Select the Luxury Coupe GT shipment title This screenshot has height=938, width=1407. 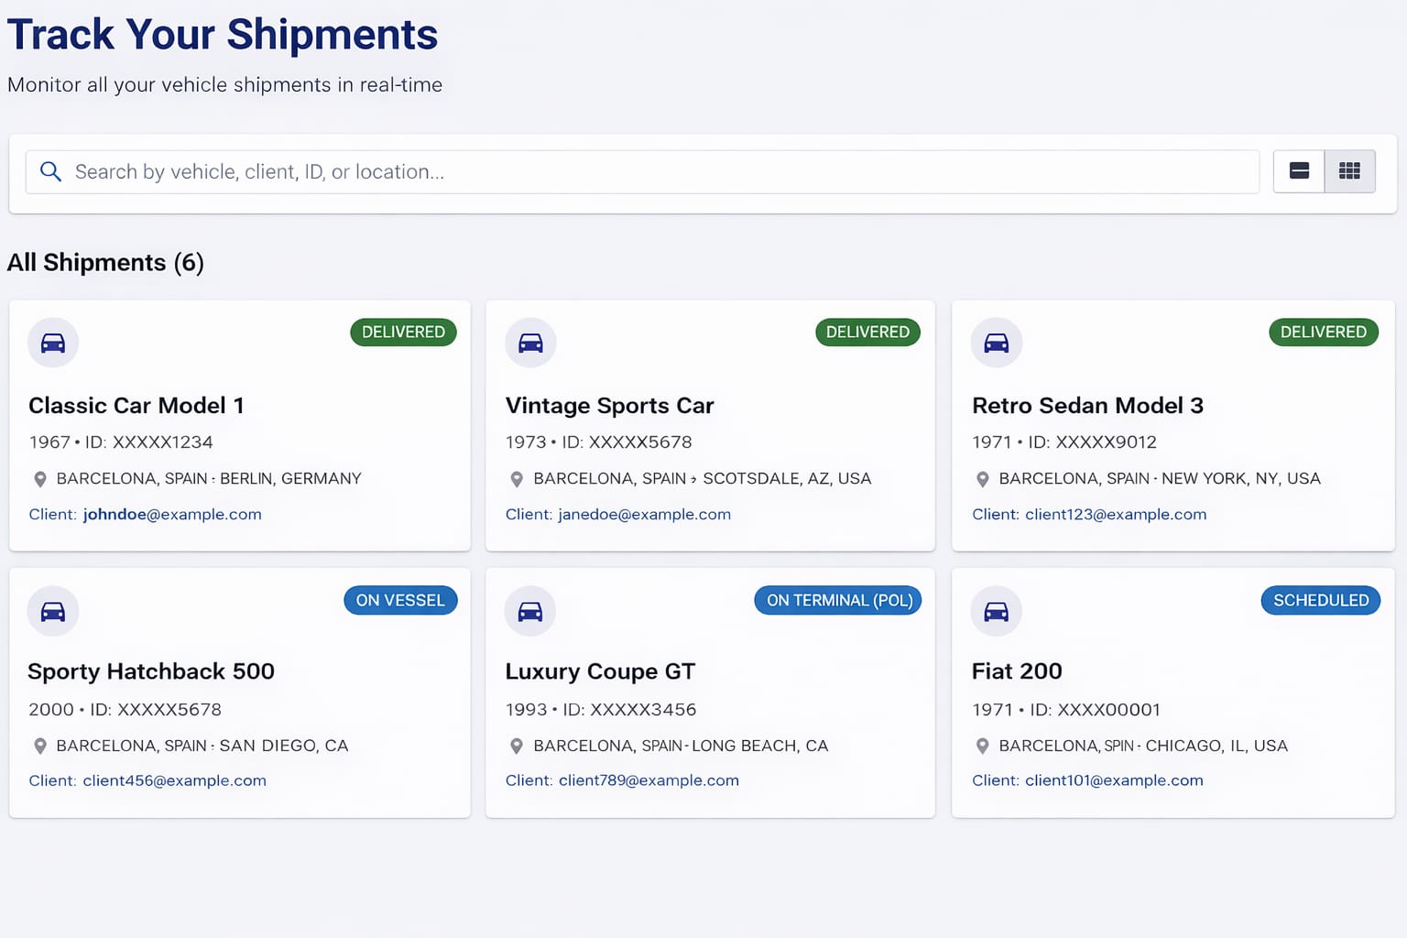600,671
